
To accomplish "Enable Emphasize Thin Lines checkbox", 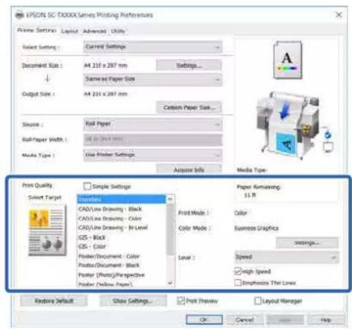I will [238, 282].
